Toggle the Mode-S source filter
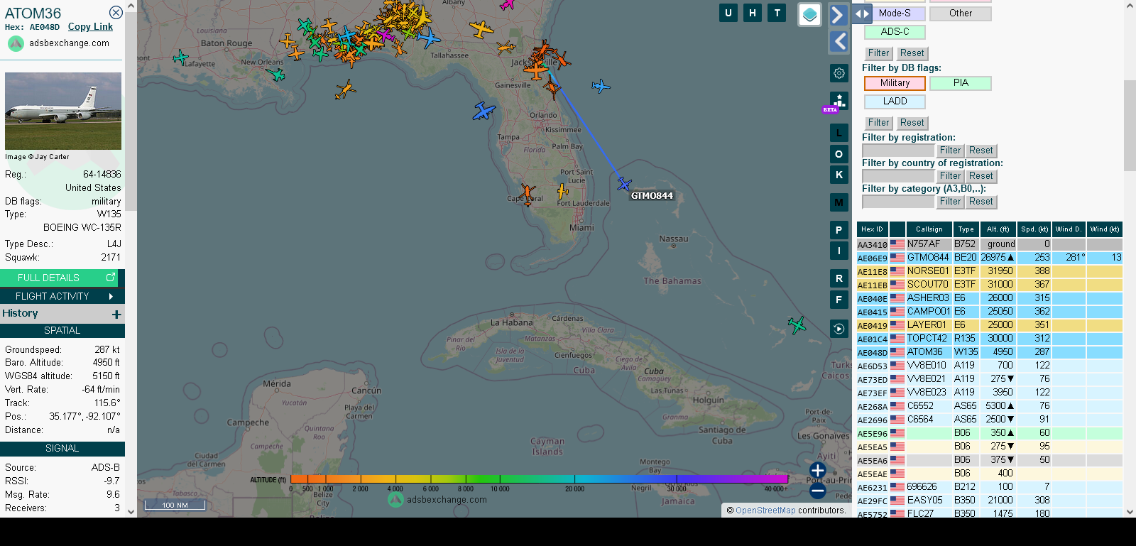 point(895,13)
